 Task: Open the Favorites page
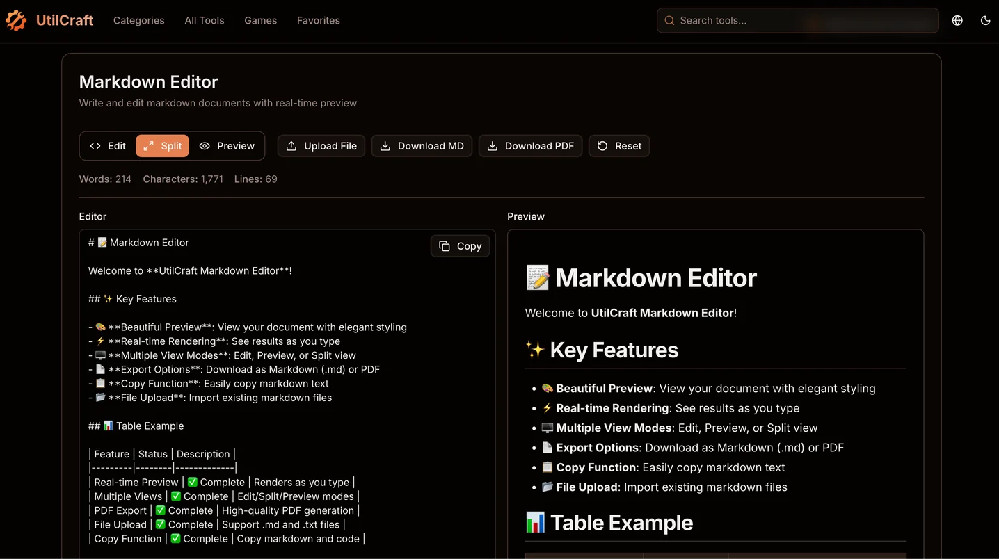[x=319, y=21]
